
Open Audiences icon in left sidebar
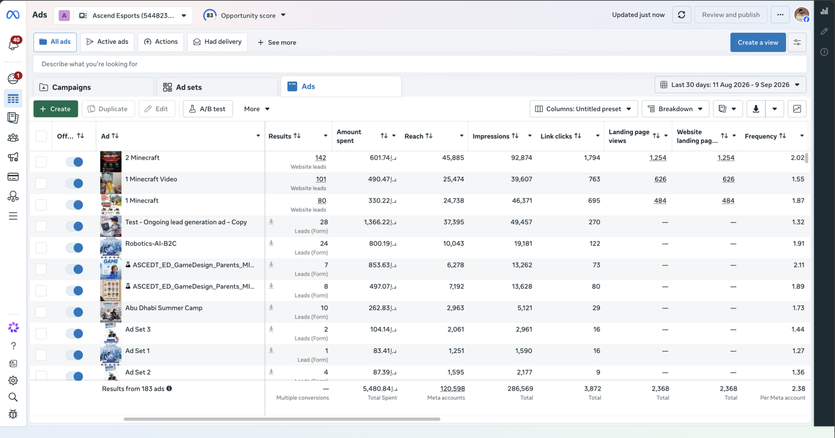click(x=13, y=138)
